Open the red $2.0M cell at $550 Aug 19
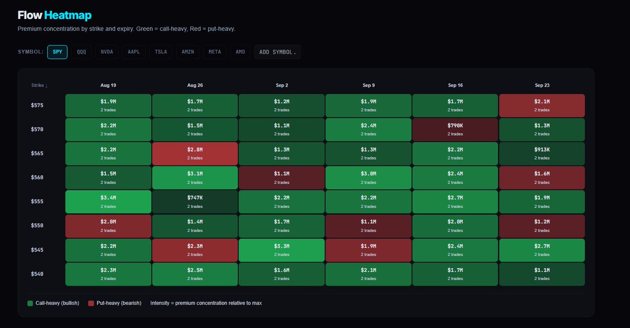This screenshot has height=328, width=630. [108, 226]
